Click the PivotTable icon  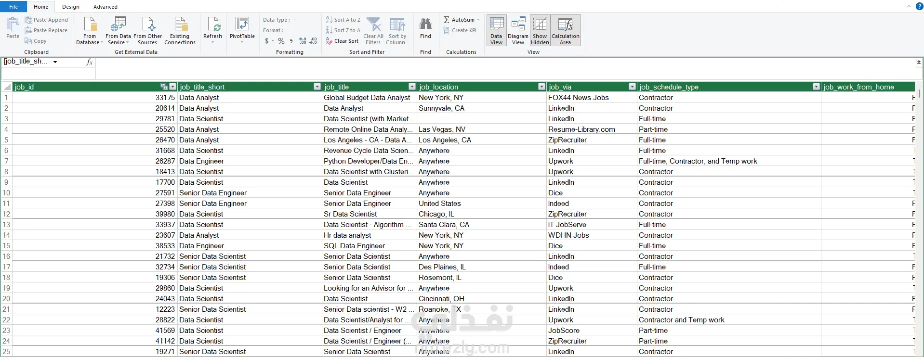[x=242, y=25]
